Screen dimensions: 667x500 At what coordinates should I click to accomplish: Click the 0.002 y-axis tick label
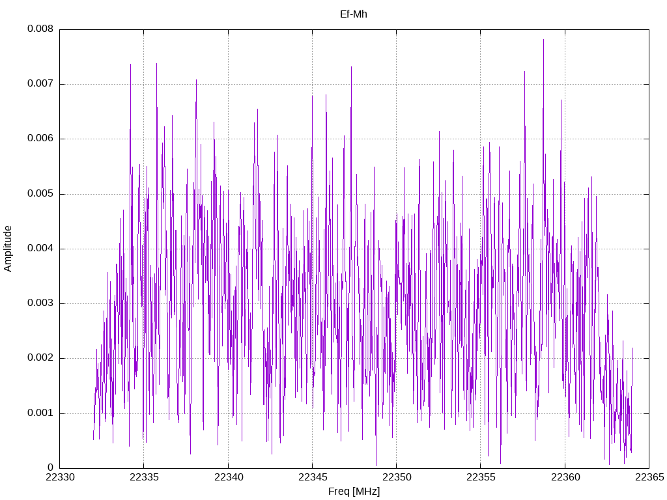click(40, 358)
